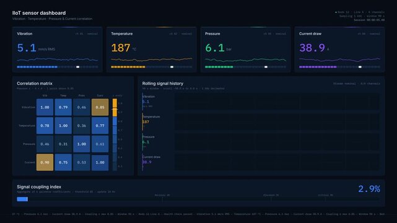Select the highlighted Current–Vib cell 0.90

[x=45, y=162]
